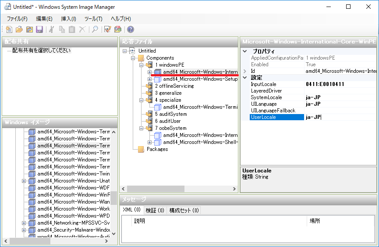Click the 5 auditSystem pass icon
The height and width of the screenshot is (247, 379).
click(149, 114)
